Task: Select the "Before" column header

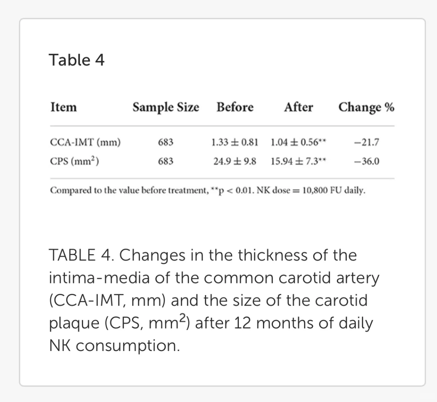Action: point(235,107)
